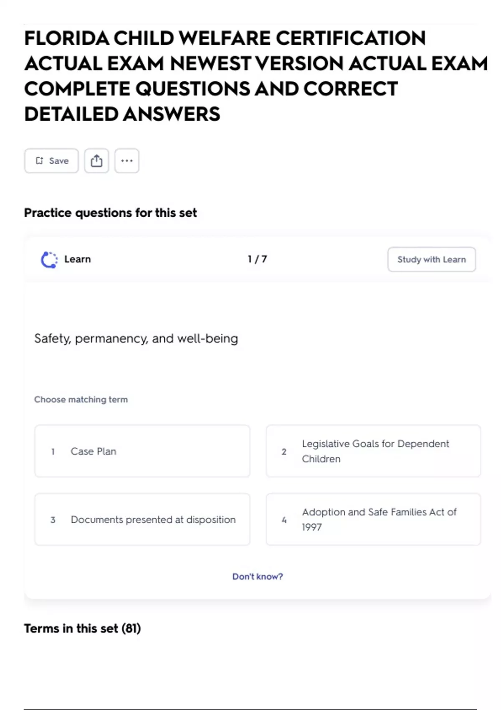Click the 1 / 7 progress counter
The image size is (501, 710).
click(x=257, y=259)
